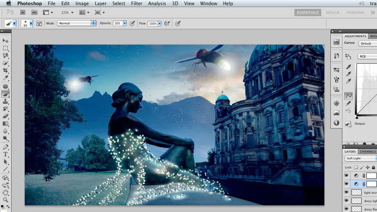Select the Eraser tool

pyautogui.click(x=5, y=116)
